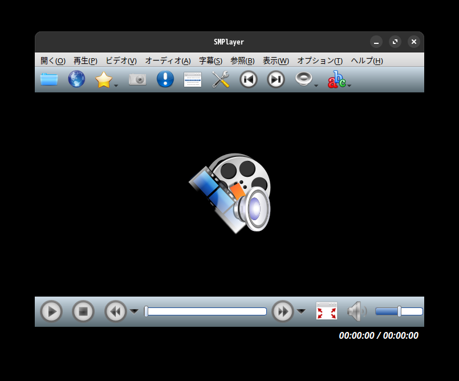Open the playlist panel
Viewport: 459px width, 381px height.
point(192,79)
